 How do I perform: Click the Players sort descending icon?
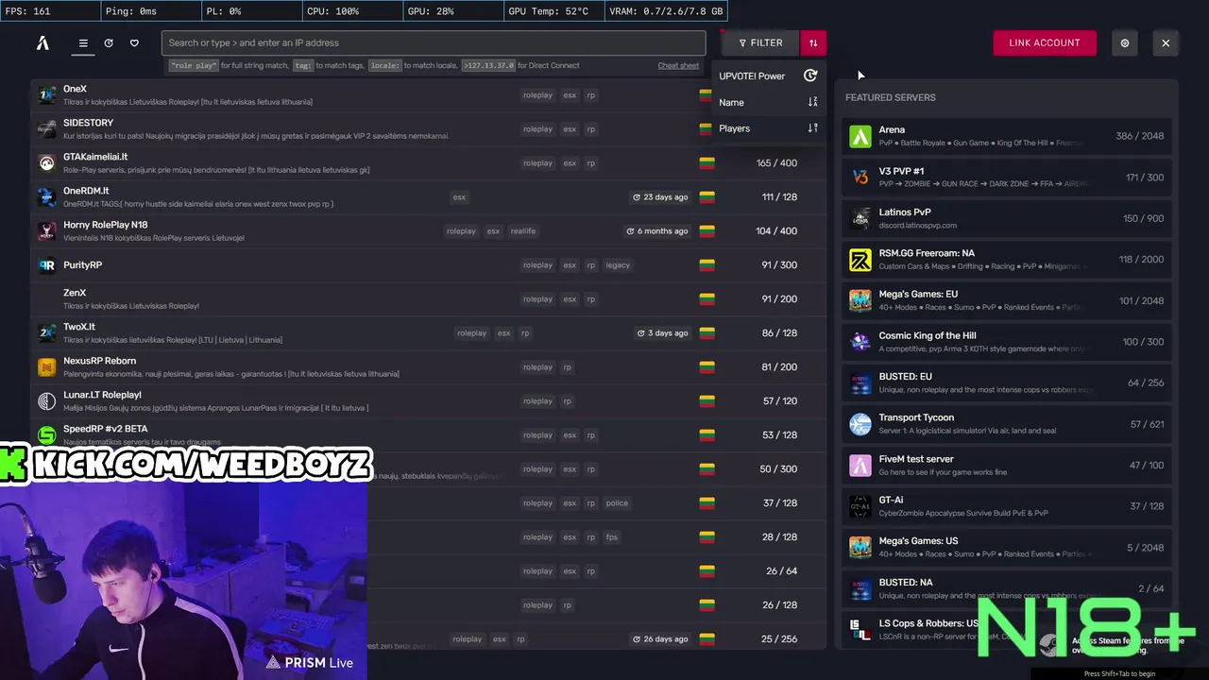812,127
